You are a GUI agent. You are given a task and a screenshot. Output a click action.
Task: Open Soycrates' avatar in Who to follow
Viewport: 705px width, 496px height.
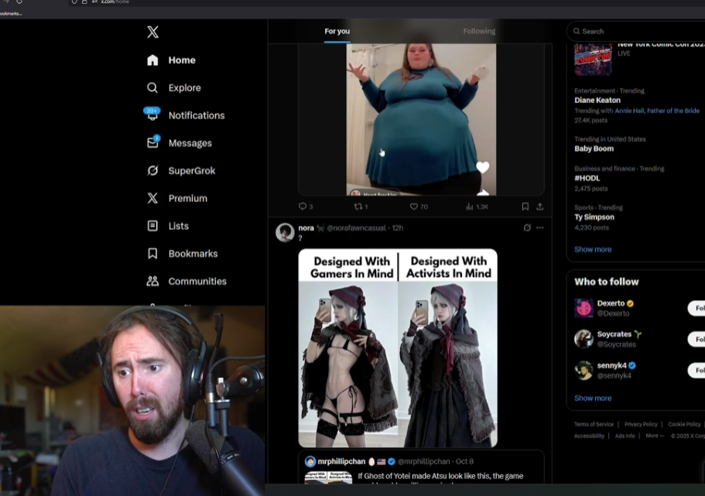pyautogui.click(x=584, y=339)
